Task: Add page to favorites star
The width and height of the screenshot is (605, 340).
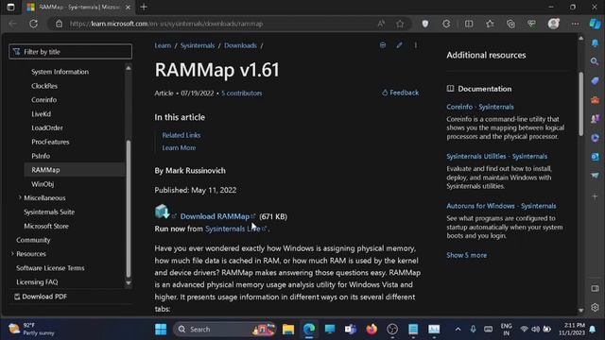Action: pos(400,24)
